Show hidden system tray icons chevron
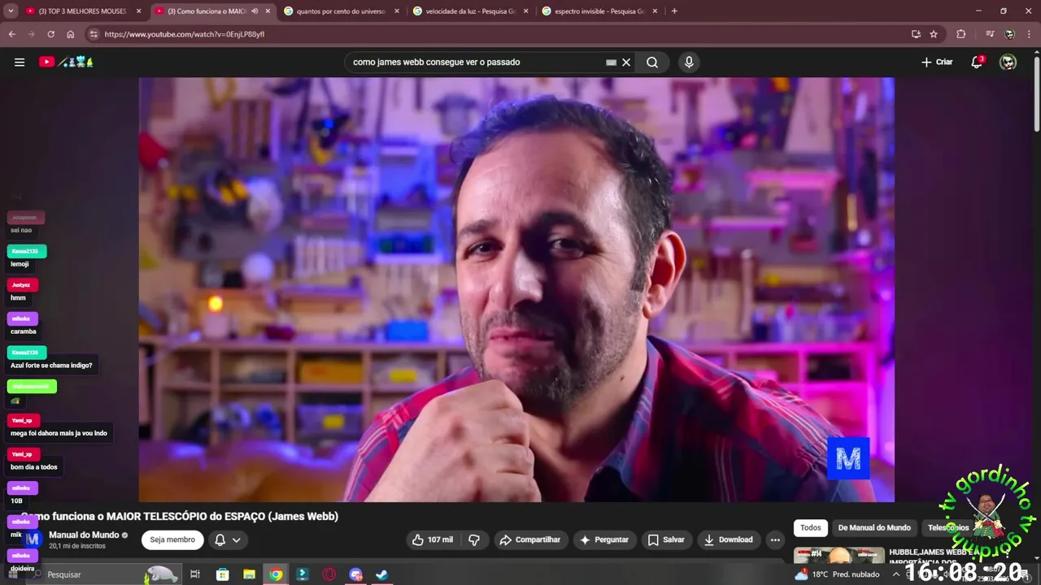This screenshot has height=585, width=1041. click(x=896, y=574)
